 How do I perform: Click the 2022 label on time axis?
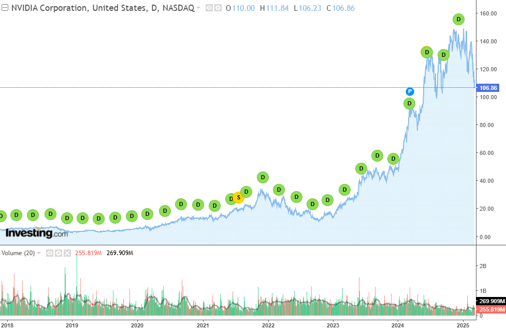point(268,325)
